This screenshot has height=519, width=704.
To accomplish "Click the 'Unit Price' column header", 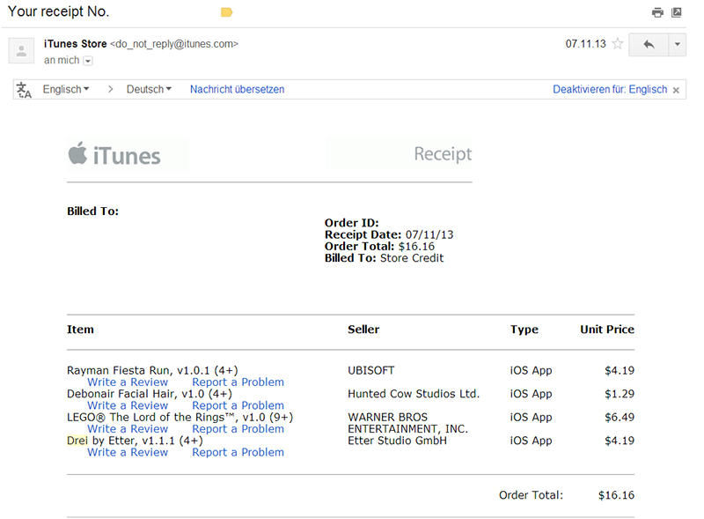I will 607,330.
